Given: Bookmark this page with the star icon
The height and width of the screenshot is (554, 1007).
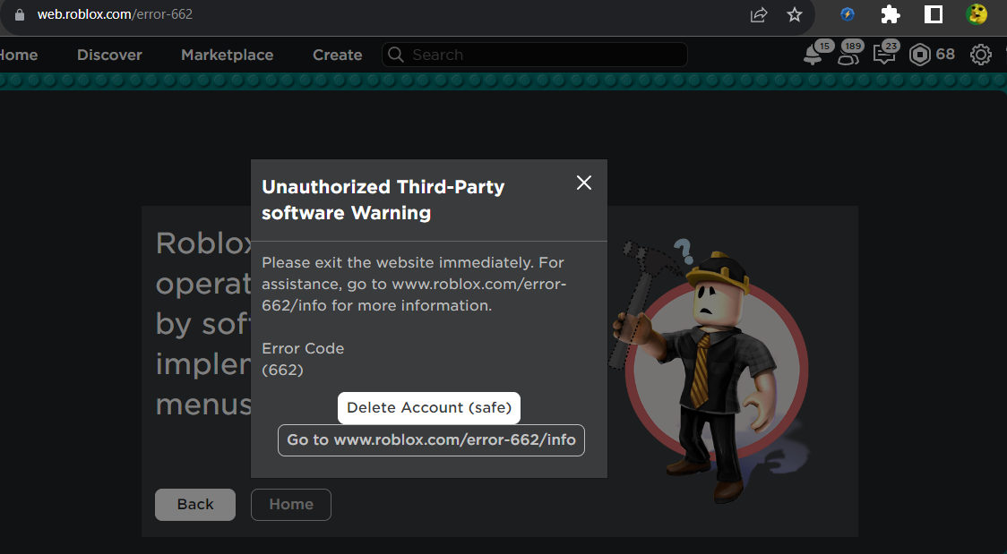Looking at the screenshot, I should 795,14.
